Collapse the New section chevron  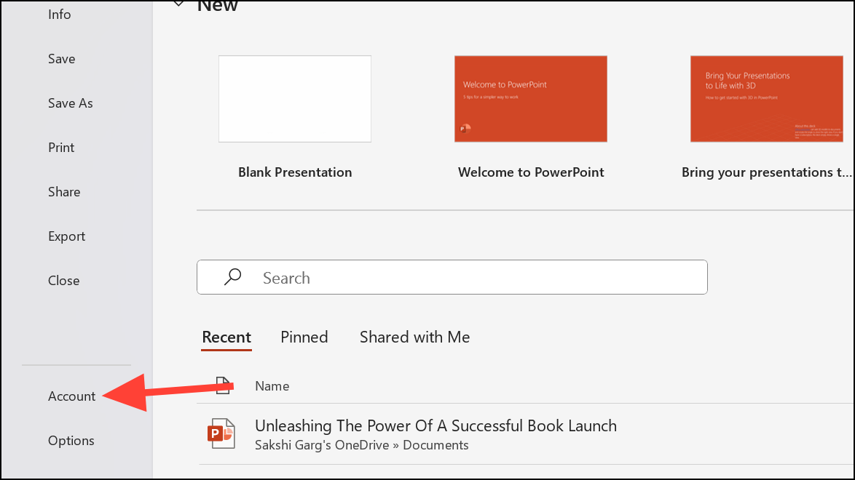point(178,4)
